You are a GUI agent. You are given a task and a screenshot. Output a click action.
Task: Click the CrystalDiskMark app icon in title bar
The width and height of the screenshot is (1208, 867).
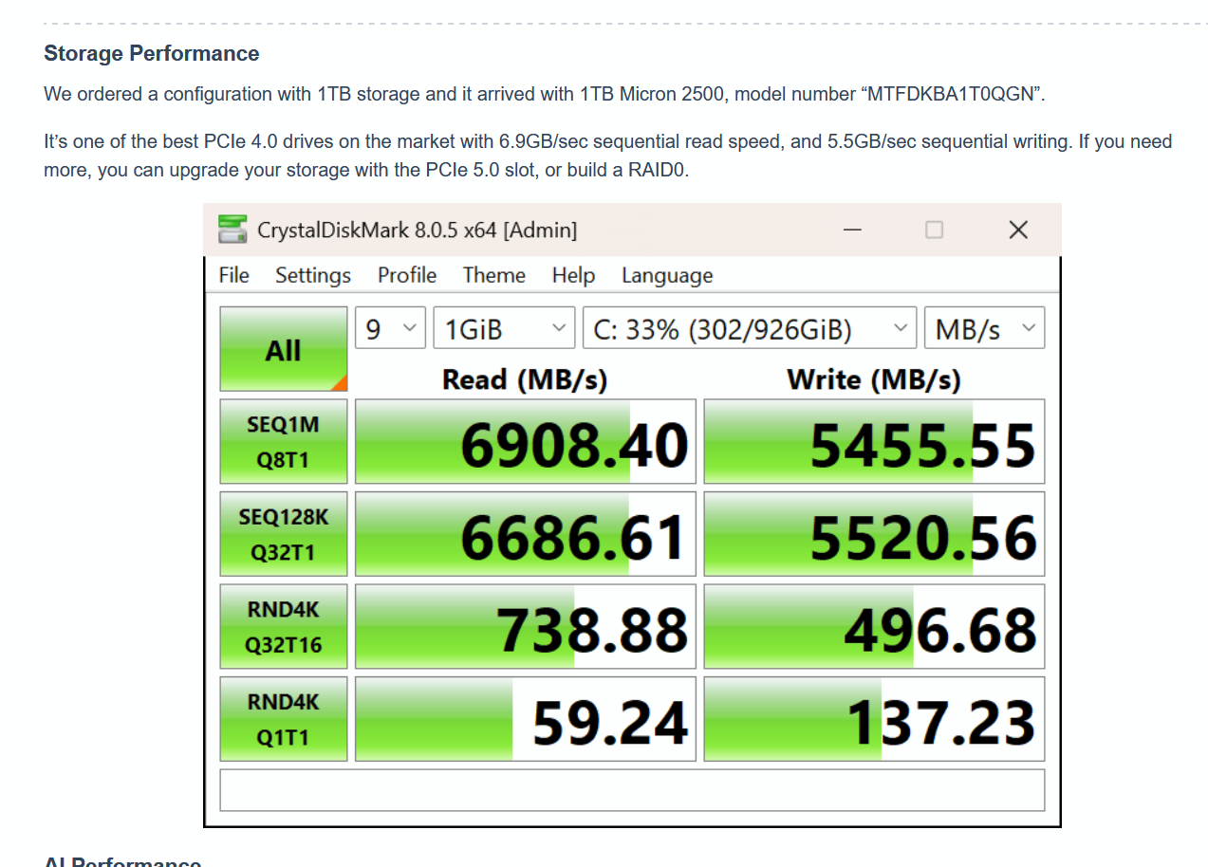[232, 230]
